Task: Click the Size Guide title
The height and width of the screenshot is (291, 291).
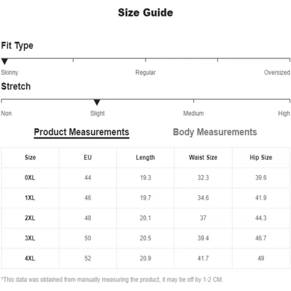Action: (x=145, y=13)
